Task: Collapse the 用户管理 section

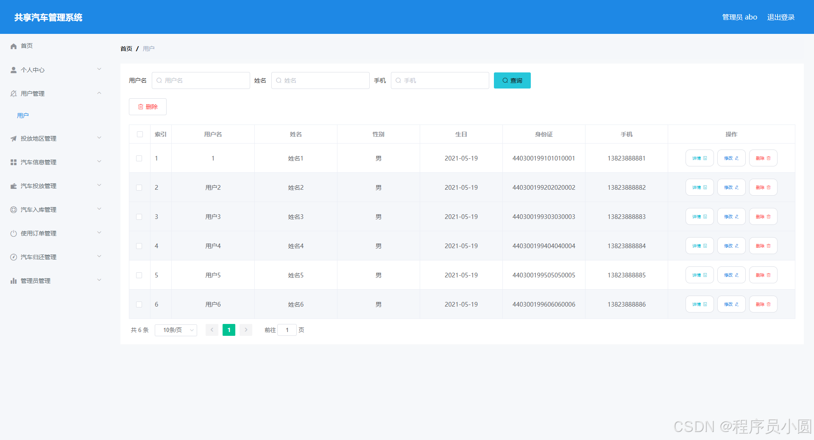Action: point(99,93)
